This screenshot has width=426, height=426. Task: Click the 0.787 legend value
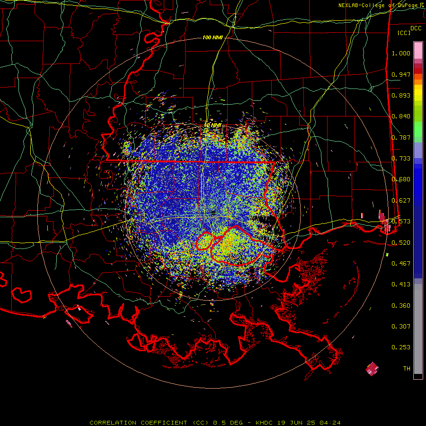tap(401, 137)
